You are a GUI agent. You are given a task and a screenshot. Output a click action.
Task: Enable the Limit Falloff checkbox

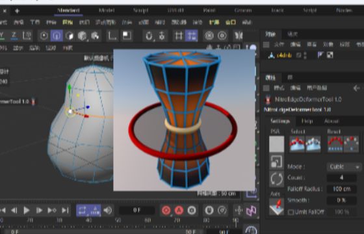coord(291,212)
